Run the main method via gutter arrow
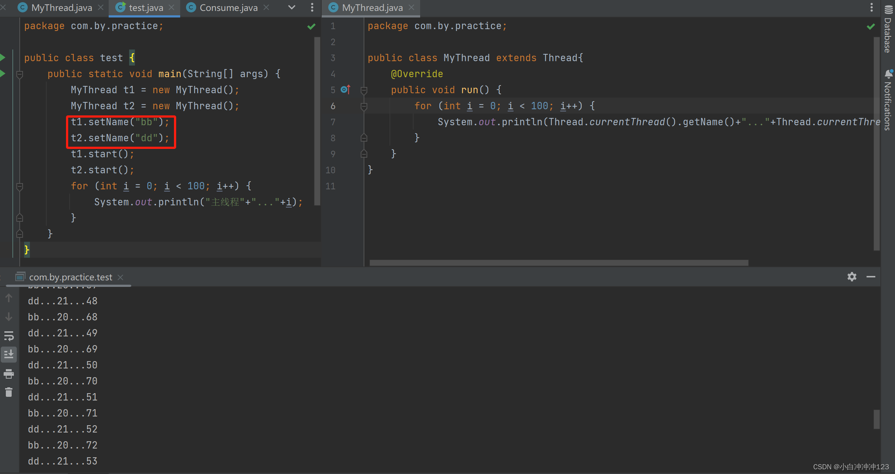The width and height of the screenshot is (895, 474). click(3, 74)
